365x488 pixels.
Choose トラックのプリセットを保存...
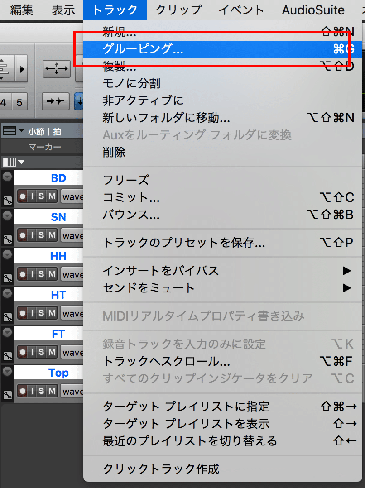(x=224, y=243)
